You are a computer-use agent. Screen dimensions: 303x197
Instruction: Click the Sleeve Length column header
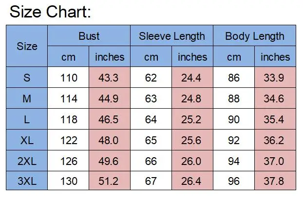[x=172, y=35]
